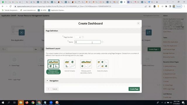
Task: Close the Create Dashboard dialog
Action: point(138,23)
